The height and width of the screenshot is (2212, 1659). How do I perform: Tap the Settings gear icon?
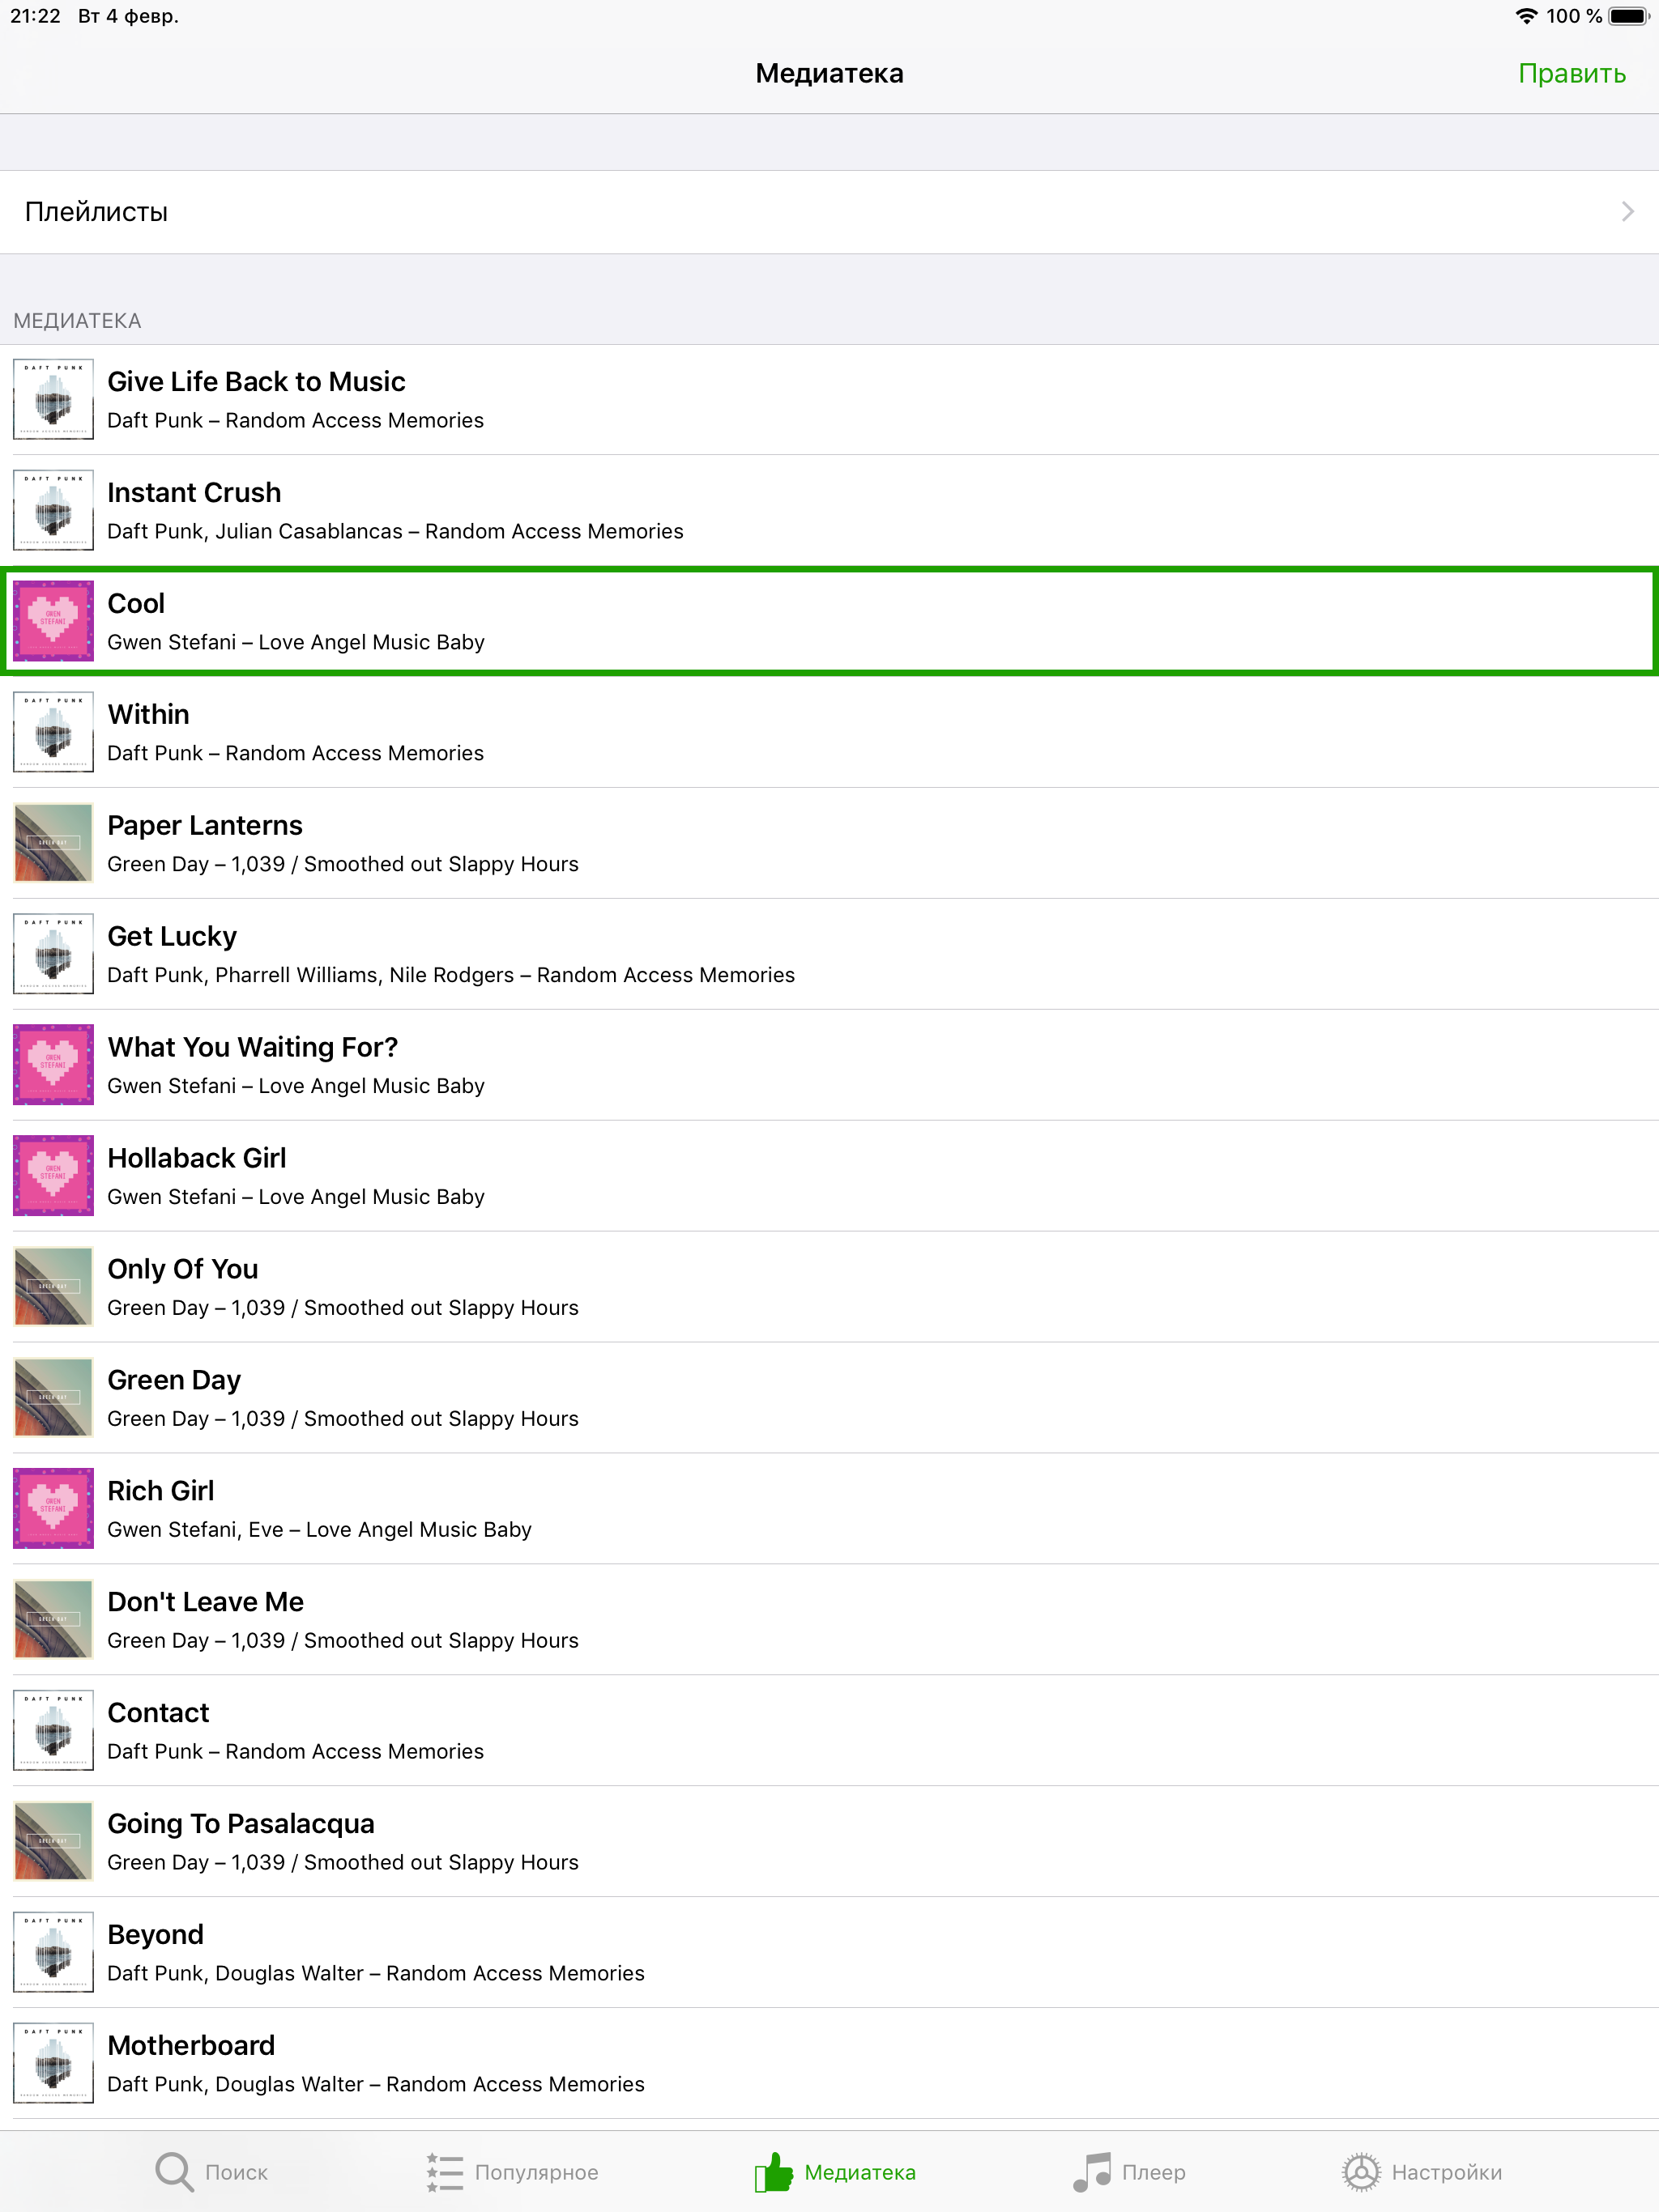[1361, 2171]
